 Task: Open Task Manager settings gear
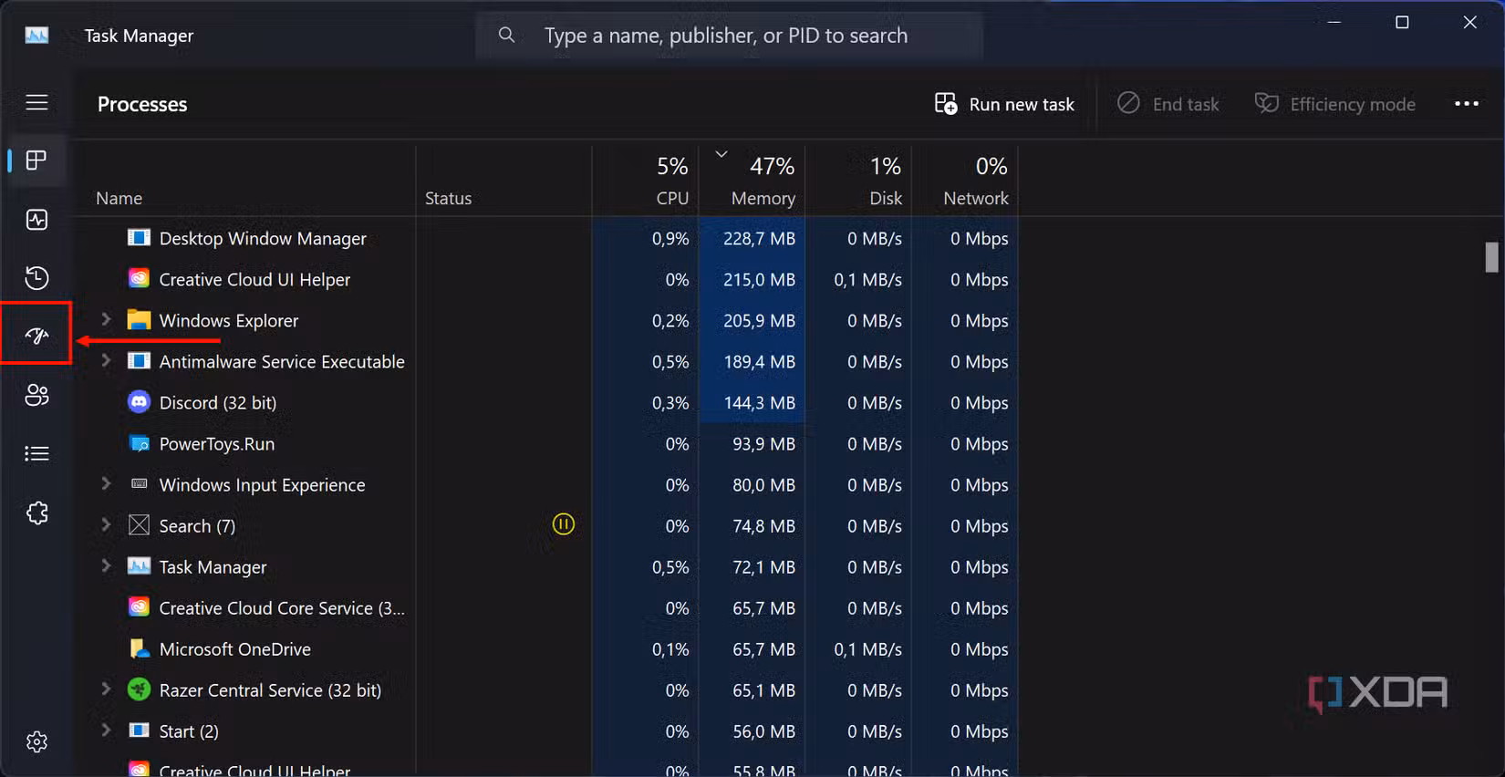36,742
